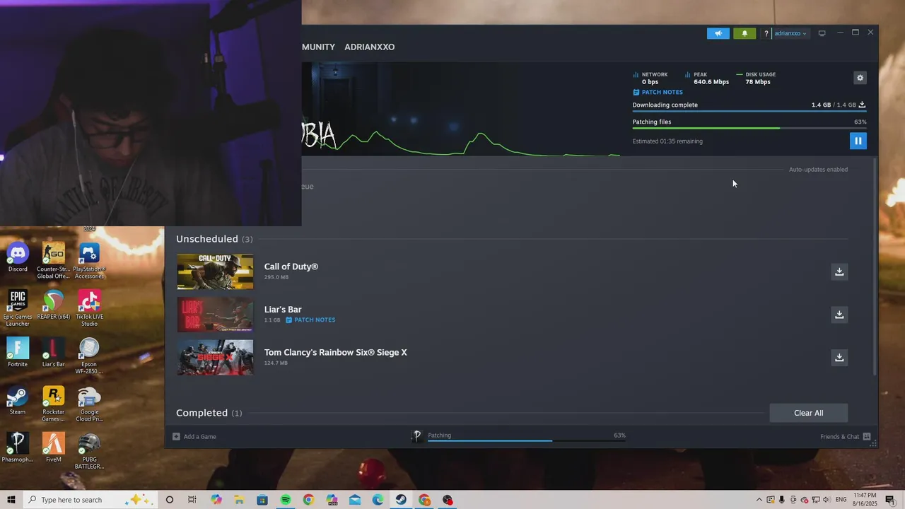Open REAPER (x64) desktop shortcut

[54, 305]
